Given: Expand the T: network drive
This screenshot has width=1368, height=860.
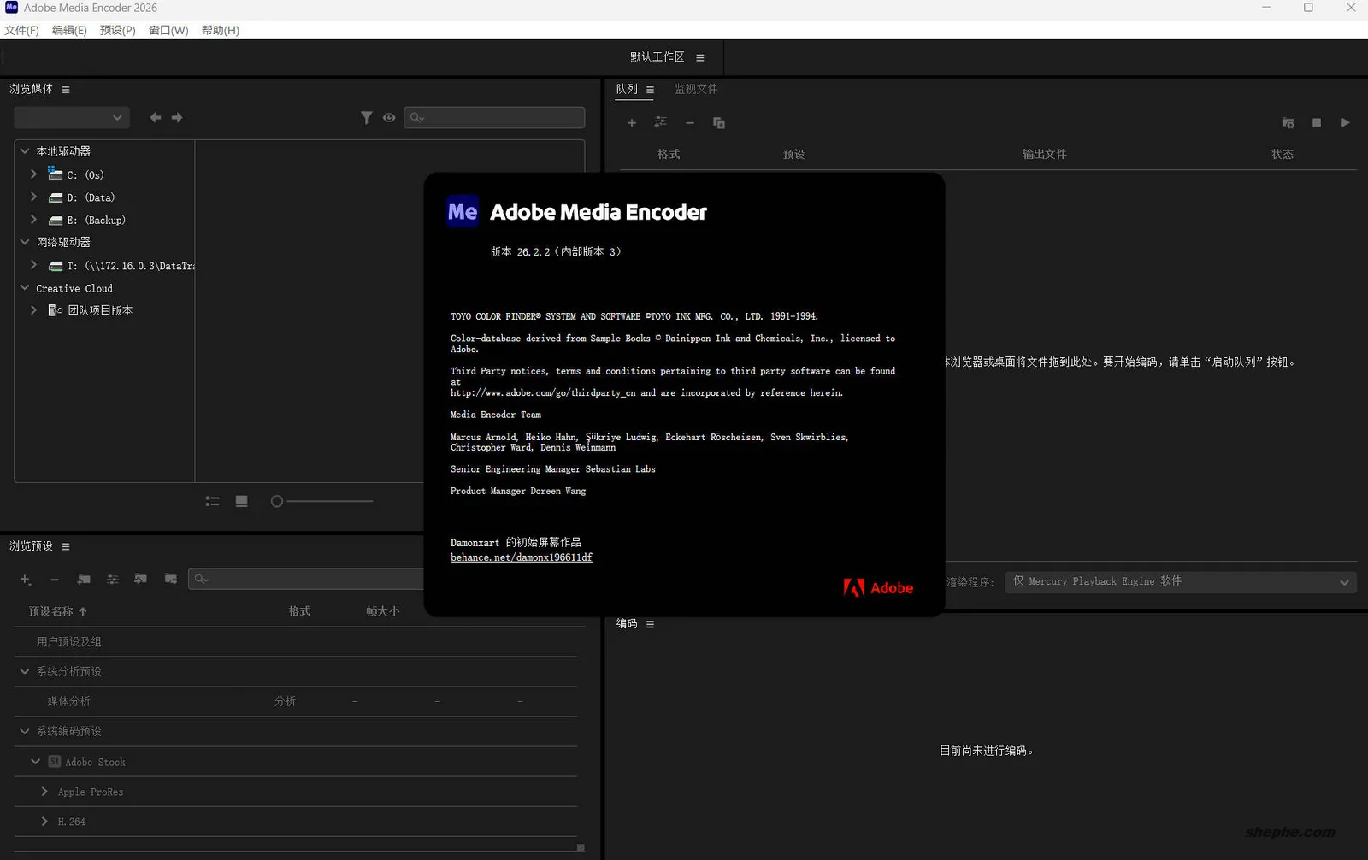Looking at the screenshot, I should tap(34, 266).
